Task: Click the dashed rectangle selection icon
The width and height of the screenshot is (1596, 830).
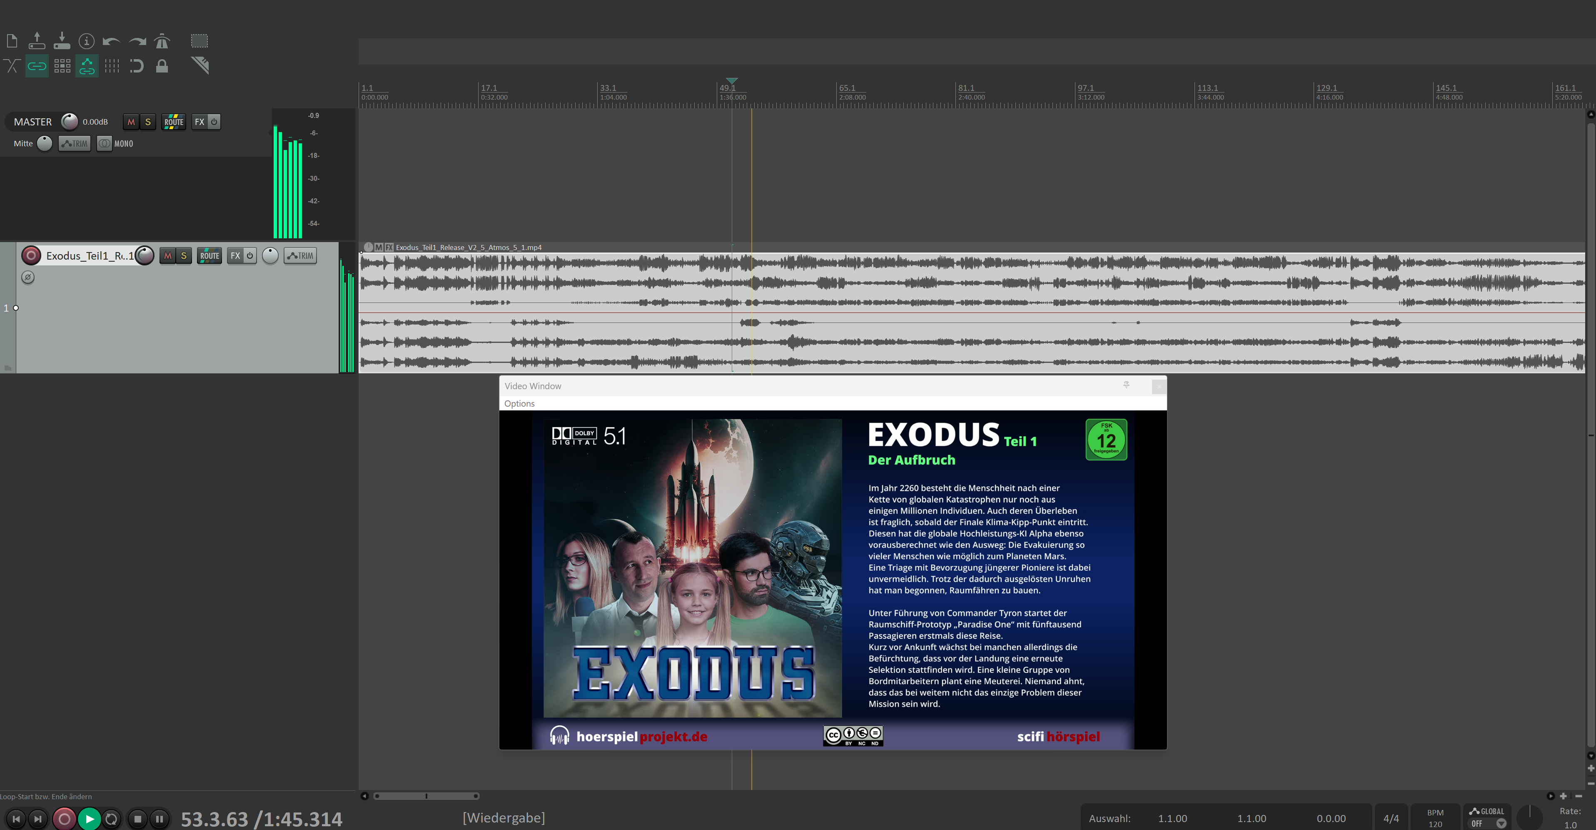Action: point(199,41)
